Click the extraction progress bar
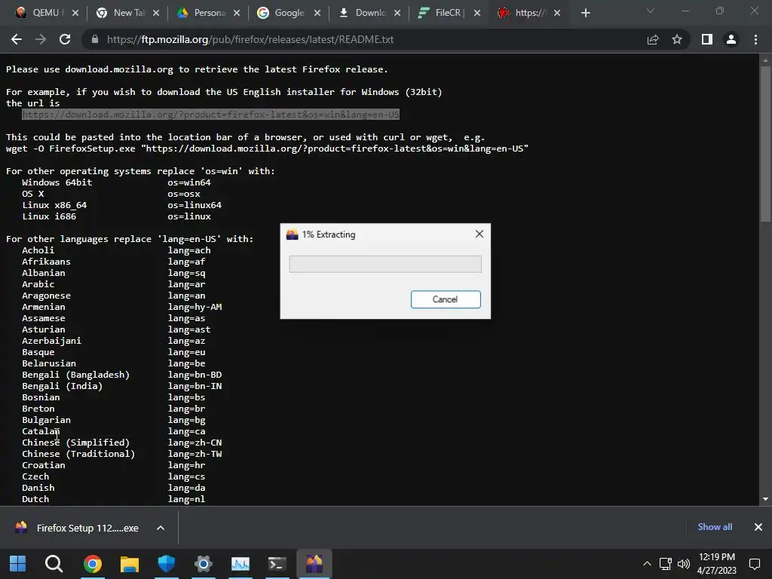 click(x=385, y=264)
